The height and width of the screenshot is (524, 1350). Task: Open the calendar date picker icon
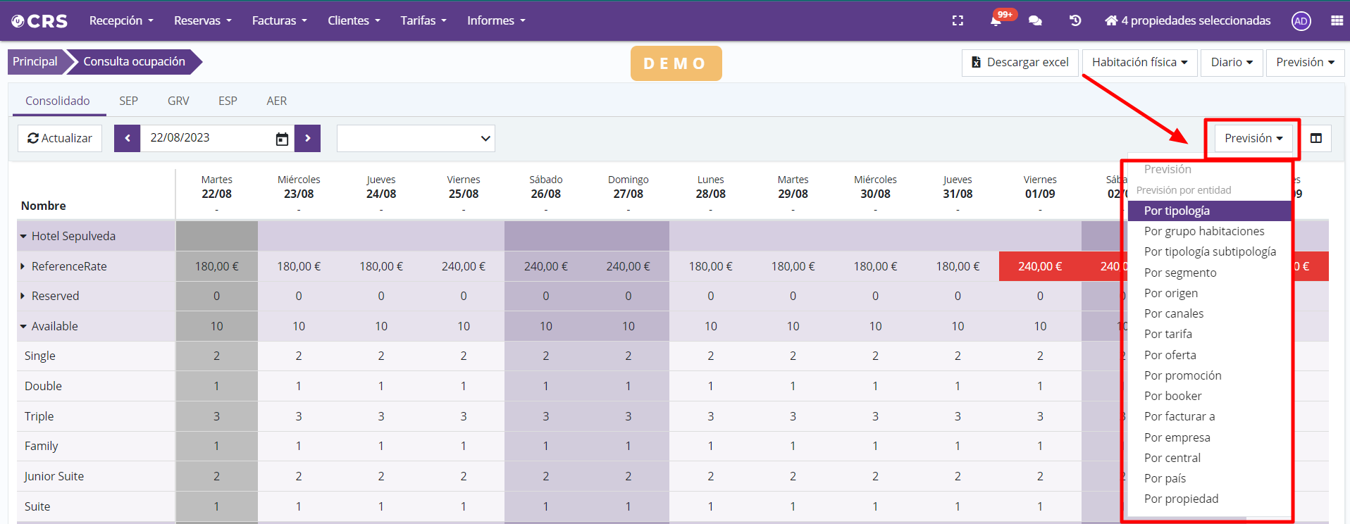[282, 139]
